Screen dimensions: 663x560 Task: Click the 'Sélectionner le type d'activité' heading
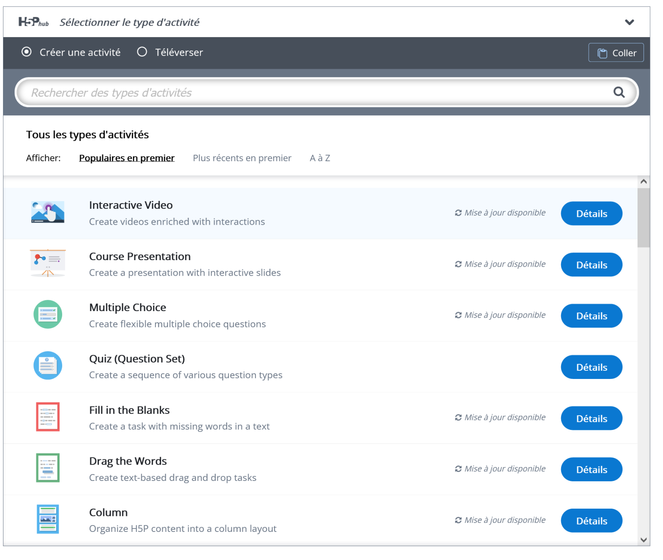129,22
